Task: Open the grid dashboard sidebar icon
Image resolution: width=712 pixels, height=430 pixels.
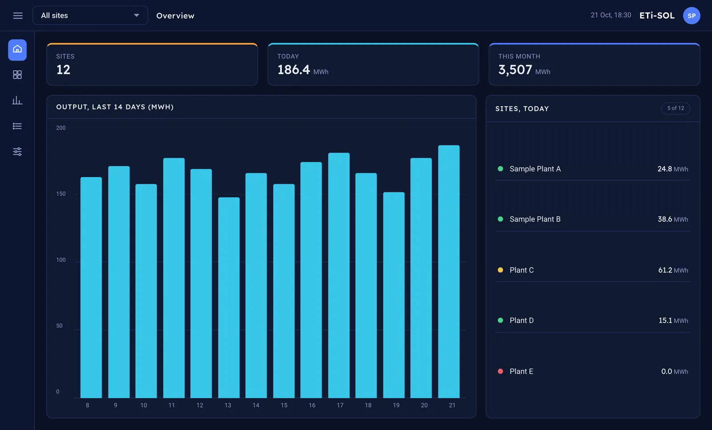Action: (17, 75)
